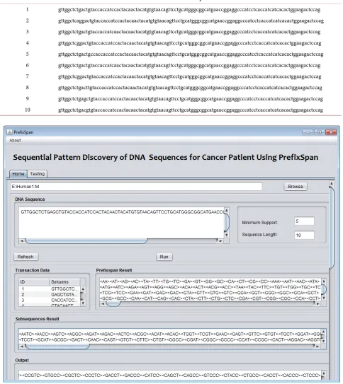Click Subsequences Result scroll down arrow
This screenshot has height=384, width=343.
pyautogui.click(x=323, y=341)
